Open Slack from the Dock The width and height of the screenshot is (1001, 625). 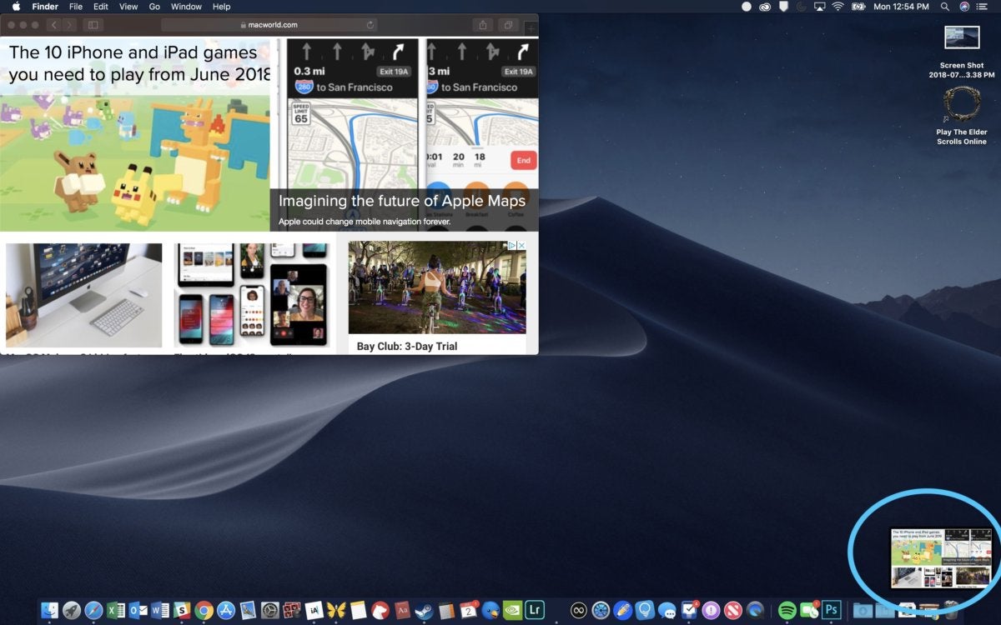tap(182, 611)
